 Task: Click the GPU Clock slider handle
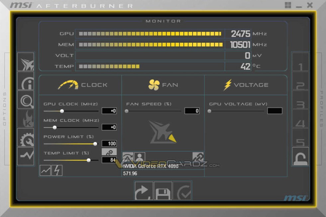click(x=62, y=111)
